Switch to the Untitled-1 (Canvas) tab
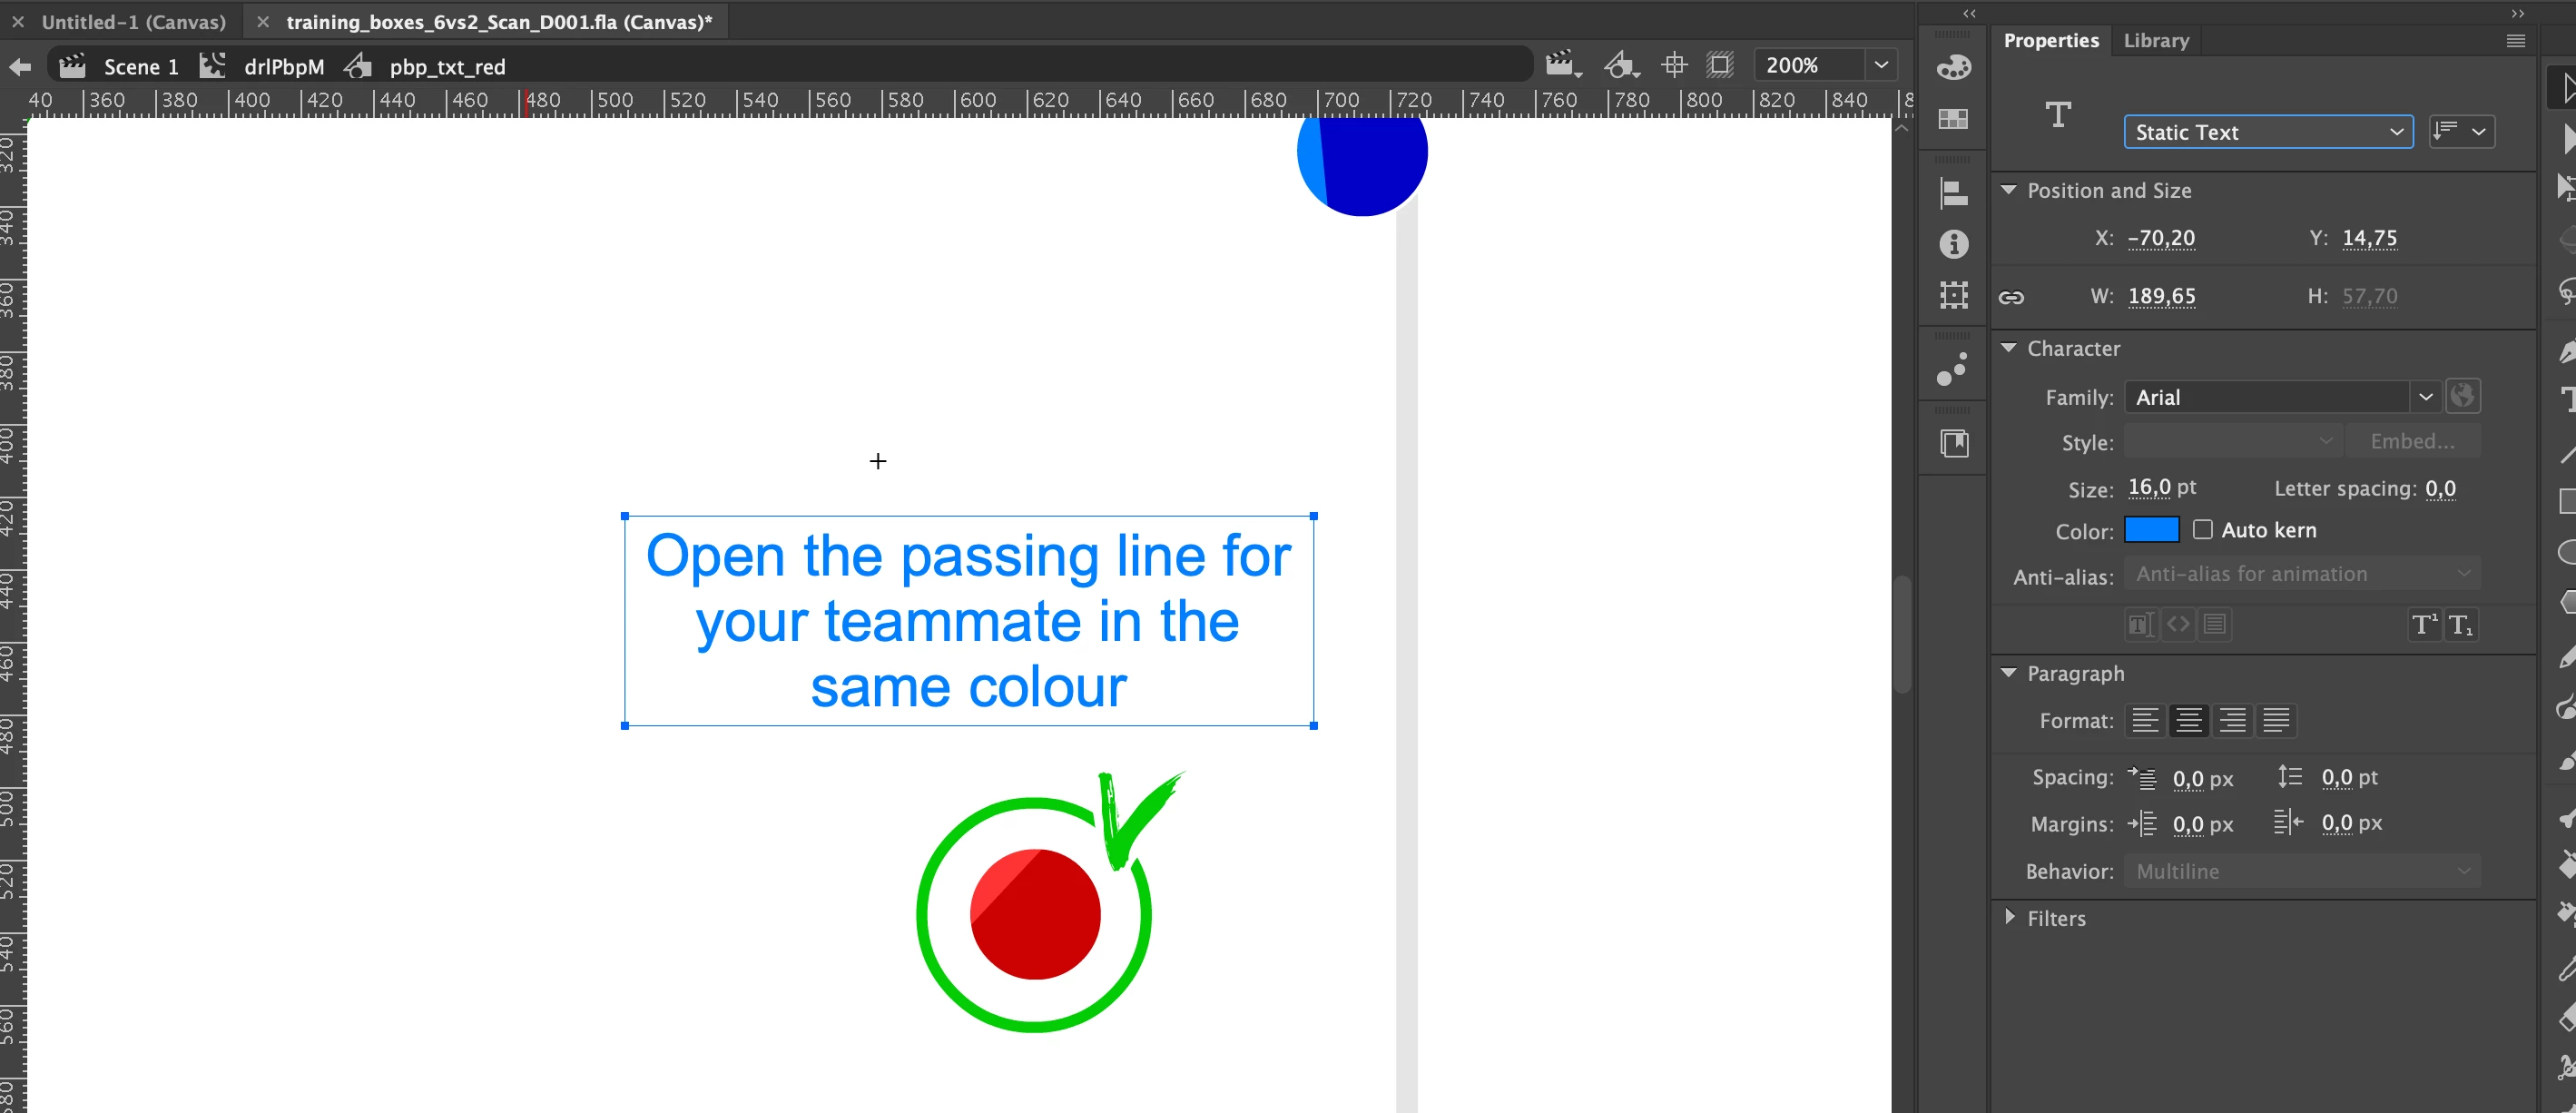This screenshot has width=2576, height=1113. coord(134,22)
